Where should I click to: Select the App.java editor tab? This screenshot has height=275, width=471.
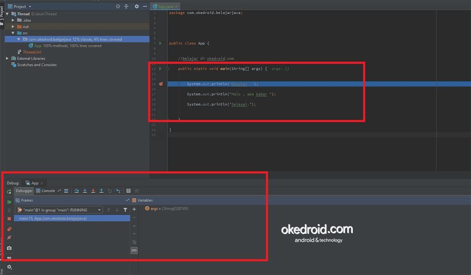[x=165, y=6]
